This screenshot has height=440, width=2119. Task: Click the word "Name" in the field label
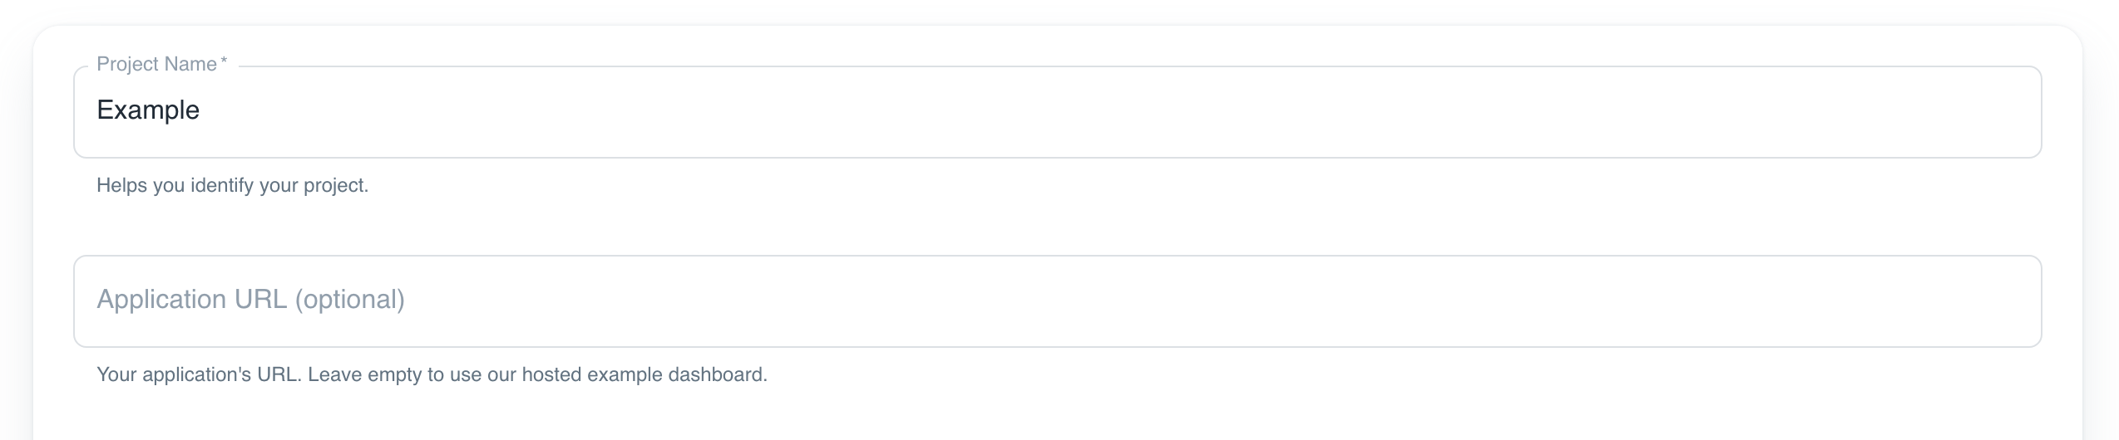pos(191,64)
